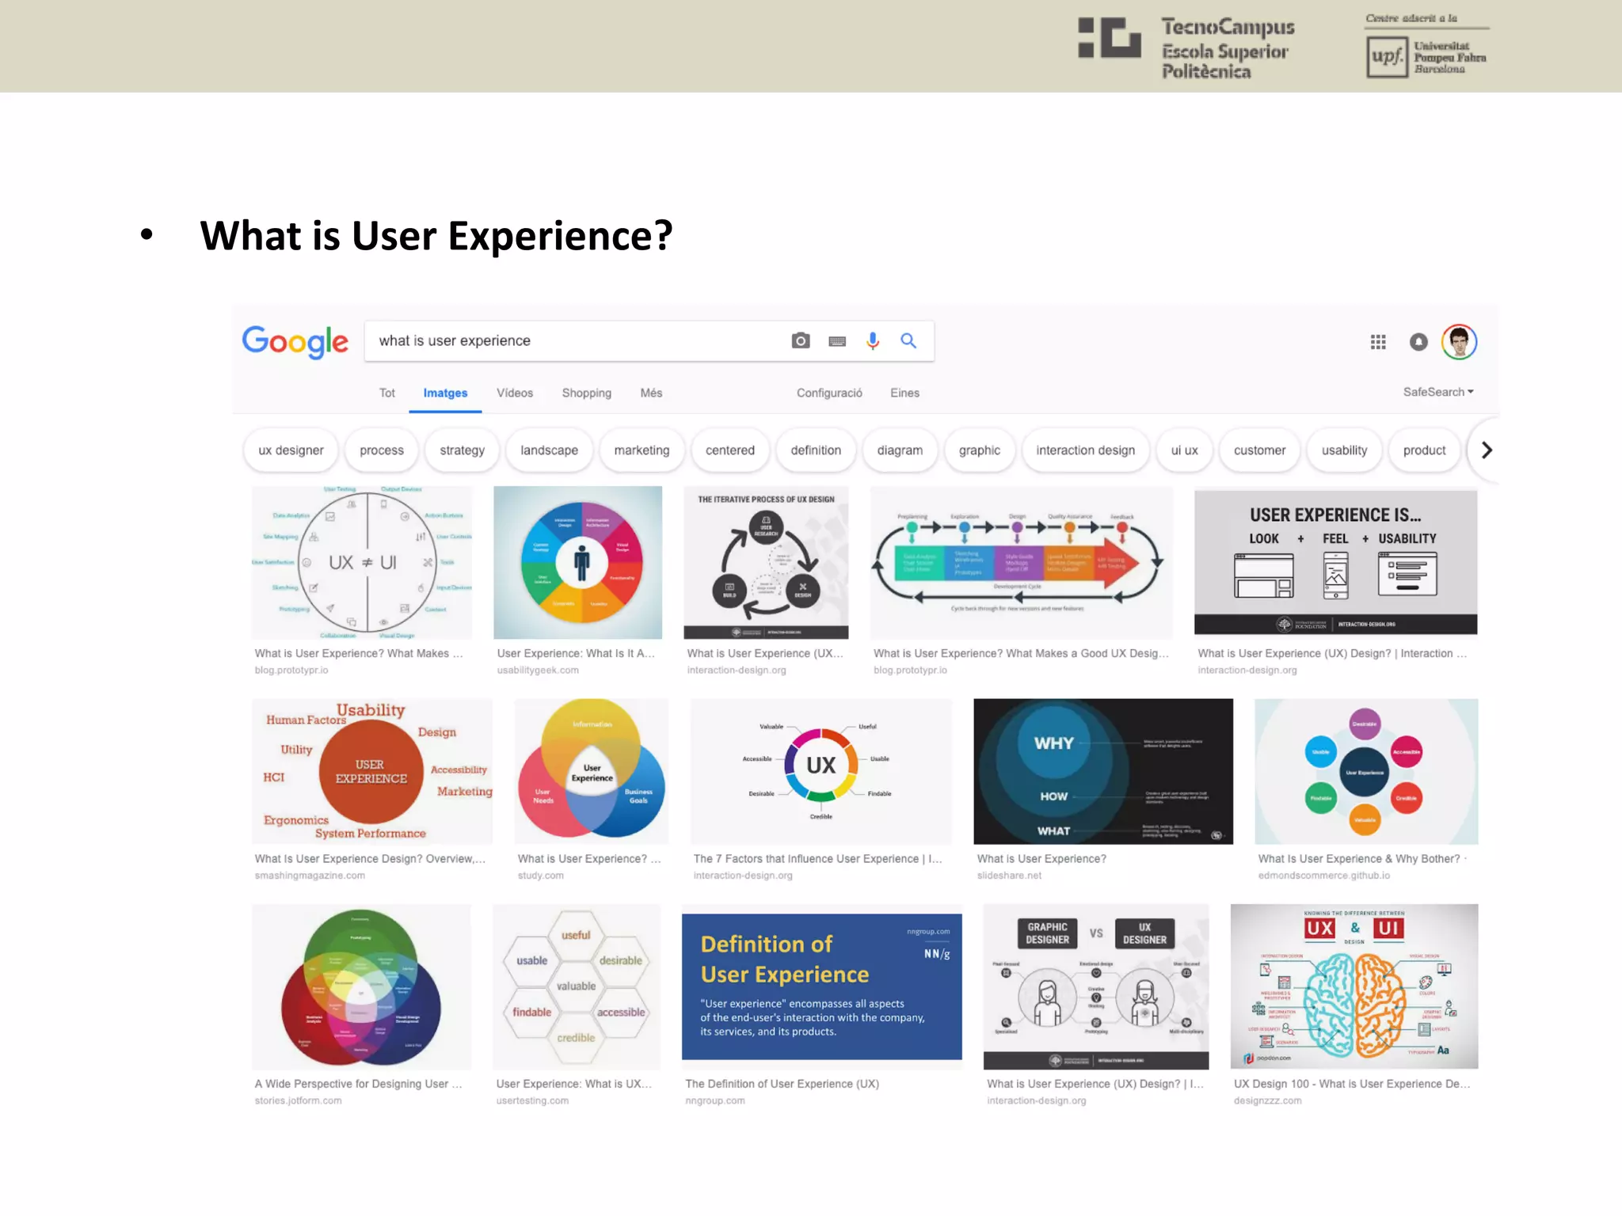The image size is (1622, 1216).
Task: Open User Experience Is Look Feel image
Action: tap(1335, 562)
